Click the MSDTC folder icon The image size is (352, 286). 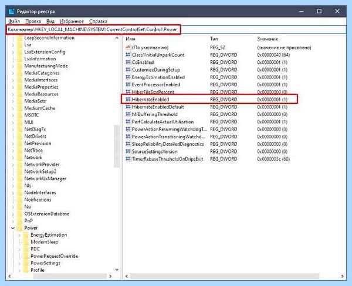pos(20,115)
